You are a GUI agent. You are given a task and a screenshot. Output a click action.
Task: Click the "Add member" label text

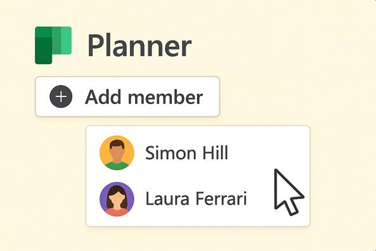click(144, 97)
